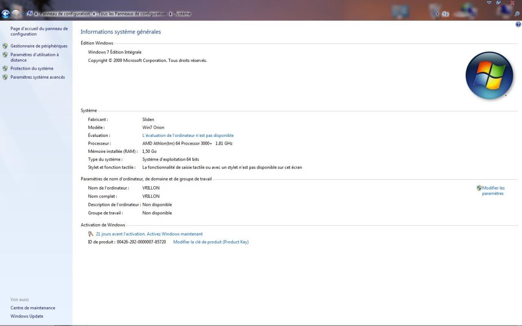Image resolution: width=522 pixels, height=326 pixels.
Task: Open Paramètres système avancés
Action: point(38,77)
